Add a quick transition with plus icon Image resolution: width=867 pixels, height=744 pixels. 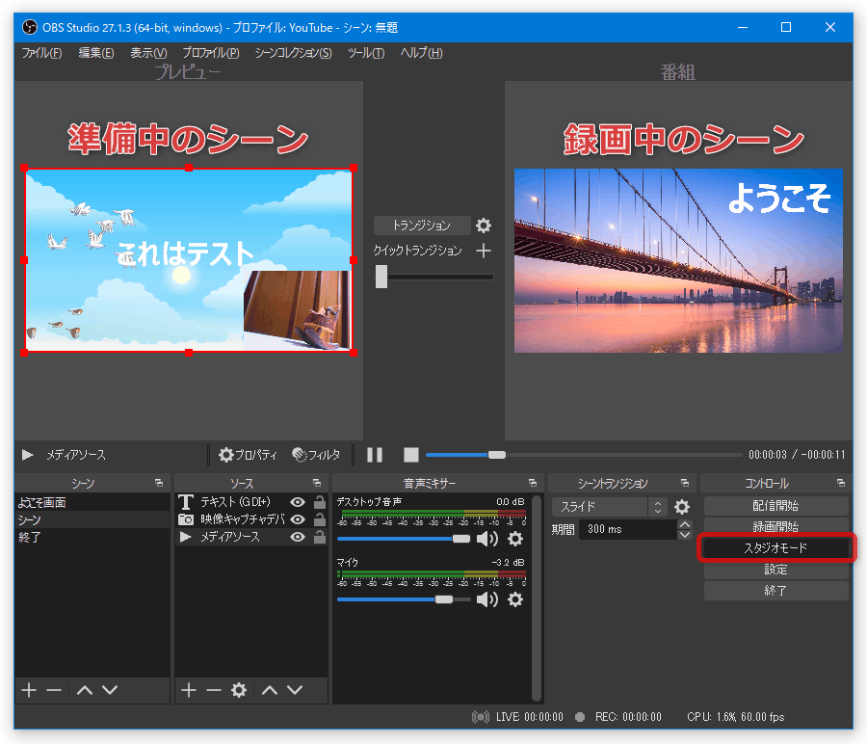point(484,251)
